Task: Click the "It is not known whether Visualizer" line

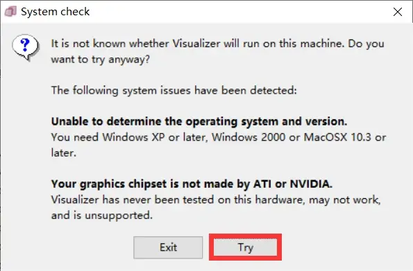Action: click(217, 44)
